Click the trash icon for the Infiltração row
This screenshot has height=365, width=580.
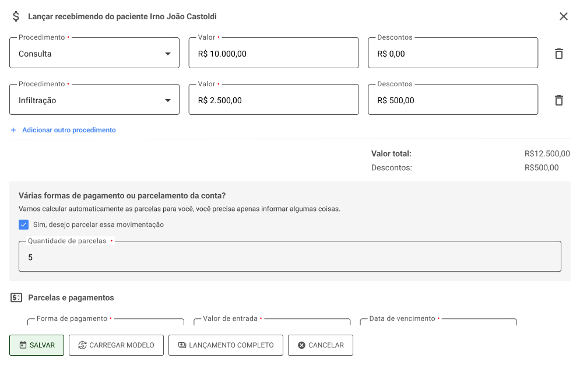559,100
